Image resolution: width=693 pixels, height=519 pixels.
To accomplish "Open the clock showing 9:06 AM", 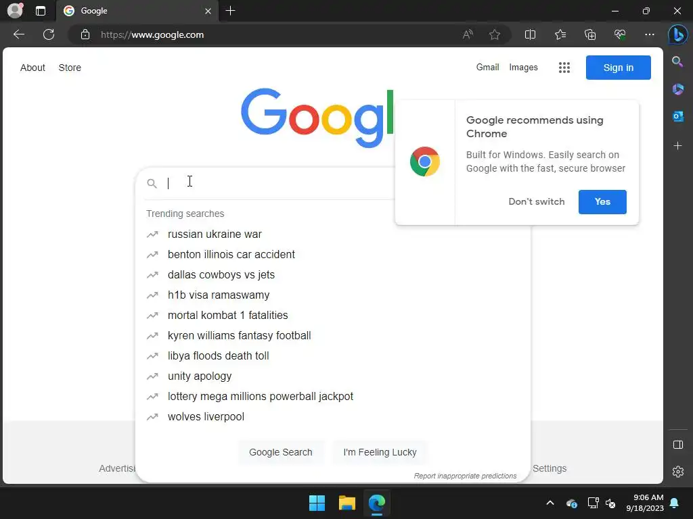I will point(645,503).
